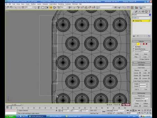Open Bridge settings box beside Bridge
157x118 pixels.
coord(140,78)
